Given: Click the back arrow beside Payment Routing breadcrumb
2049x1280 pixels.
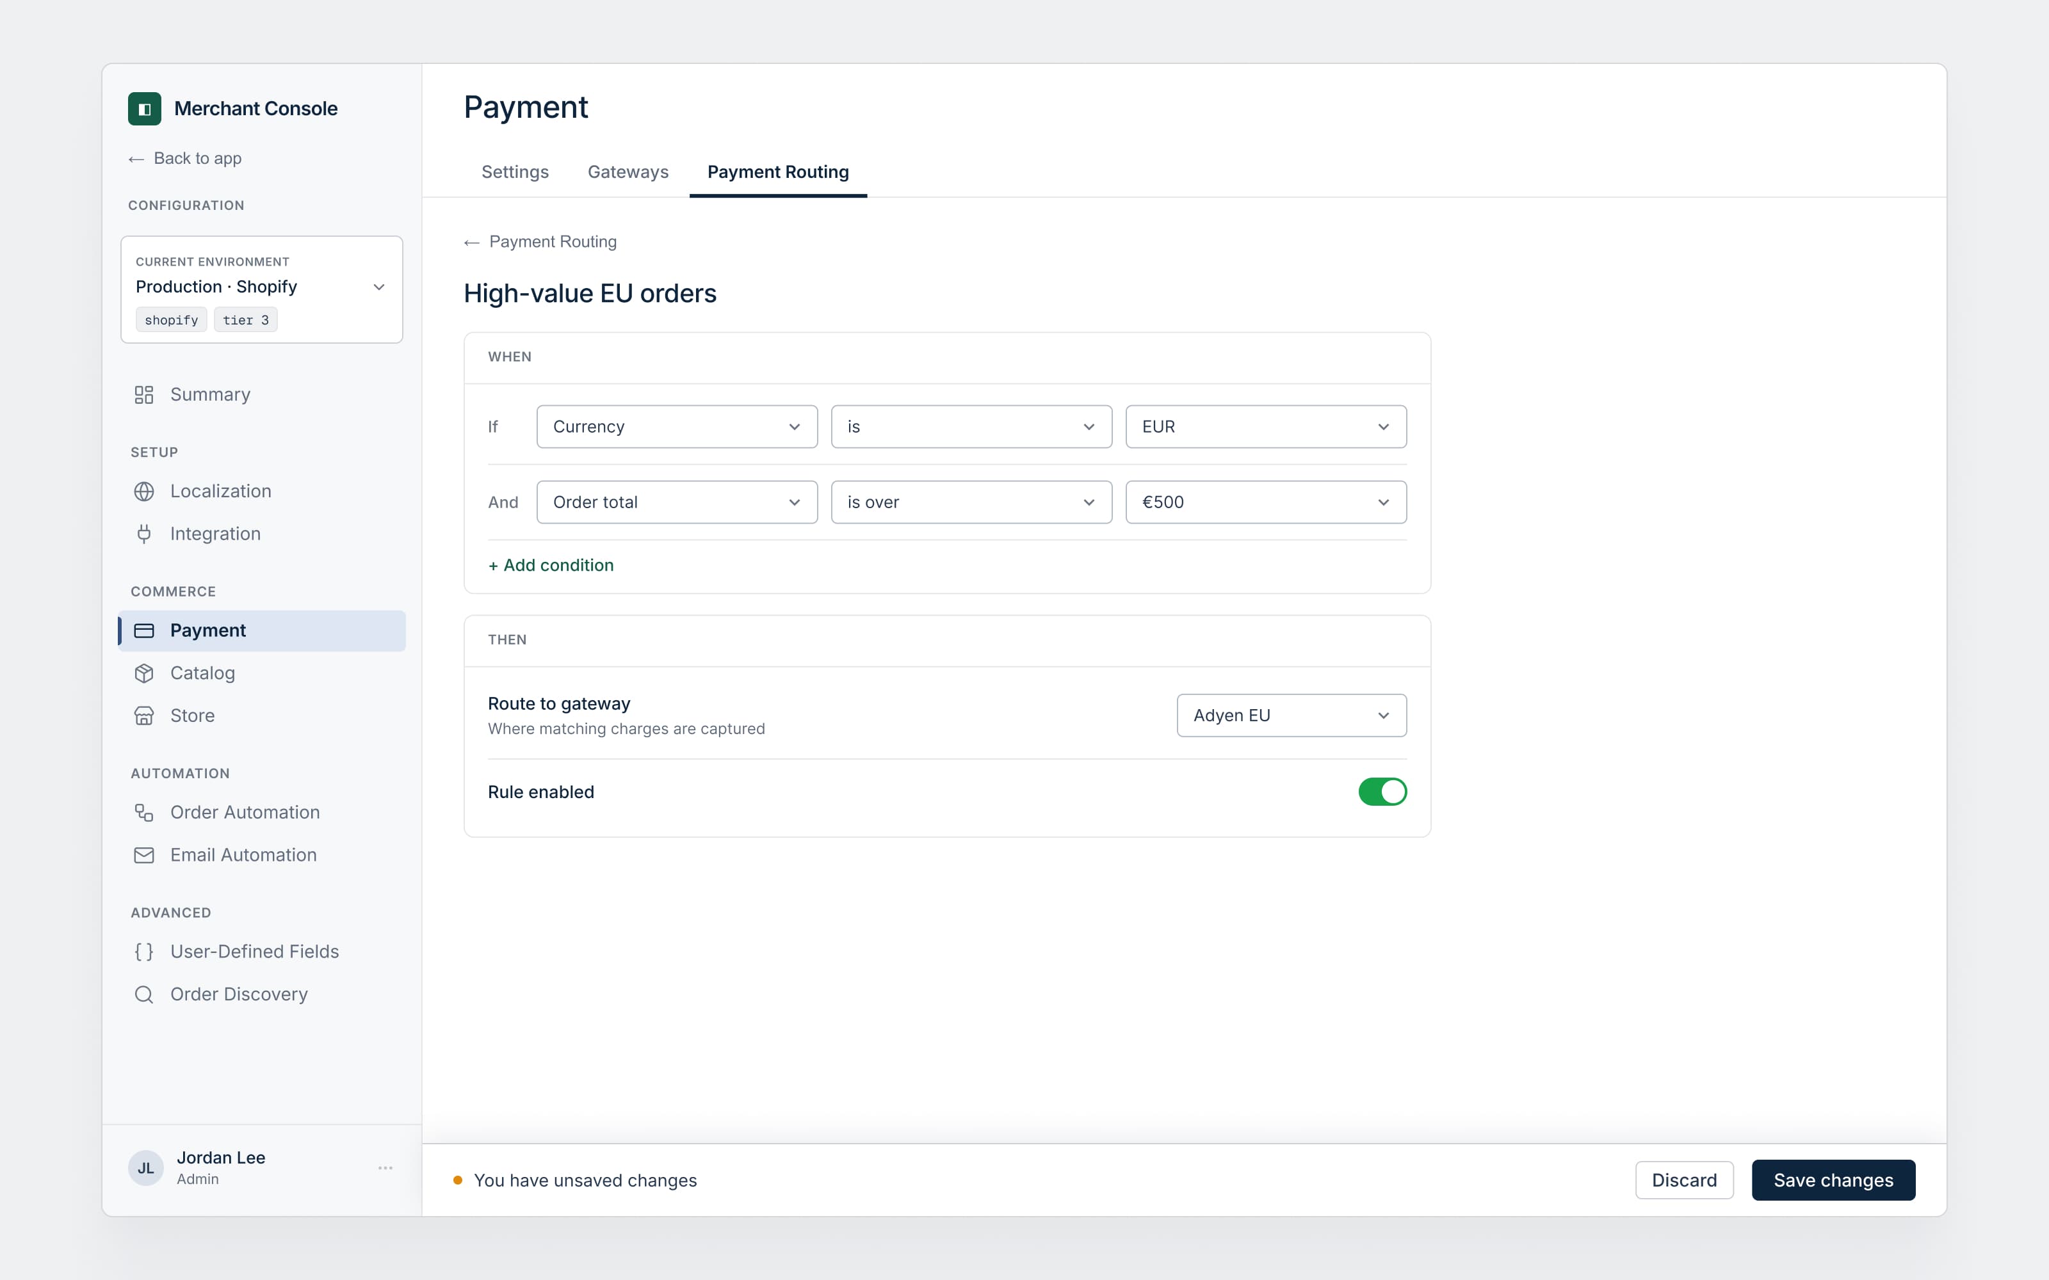Looking at the screenshot, I should pyautogui.click(x=472, y=243).
